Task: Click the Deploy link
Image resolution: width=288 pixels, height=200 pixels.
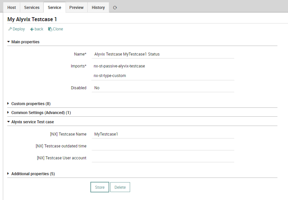Action: (17, 29)
